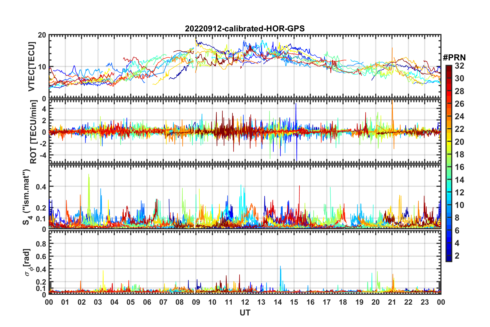Image resolution: width=490 pixels, height=327 pixels.
Task: Click the S4 ("ism.mat") axis label
Action: (x=27, y=197)
